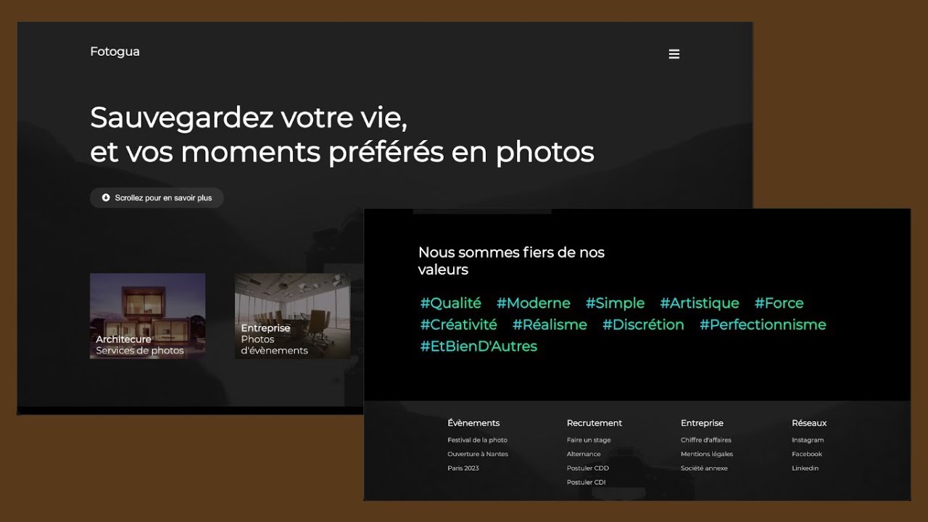This screenshot has height=522, width=928.
Task: Open the Facebook footer link
Action: pyautogui.click(x=807, y=454)
